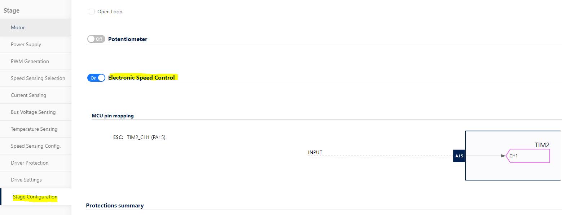Select Power Supply in sidebar
The width and height of the screenshot is (562, 215).
36,44
